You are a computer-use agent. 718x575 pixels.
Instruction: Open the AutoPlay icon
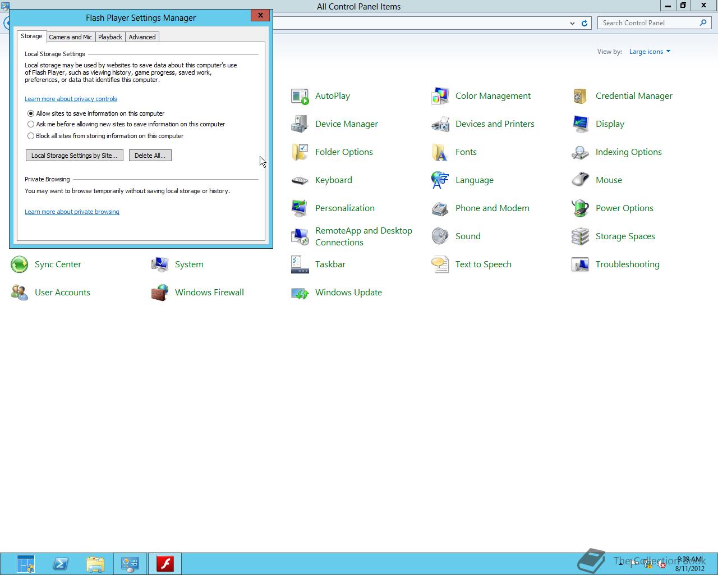point(300,96)
